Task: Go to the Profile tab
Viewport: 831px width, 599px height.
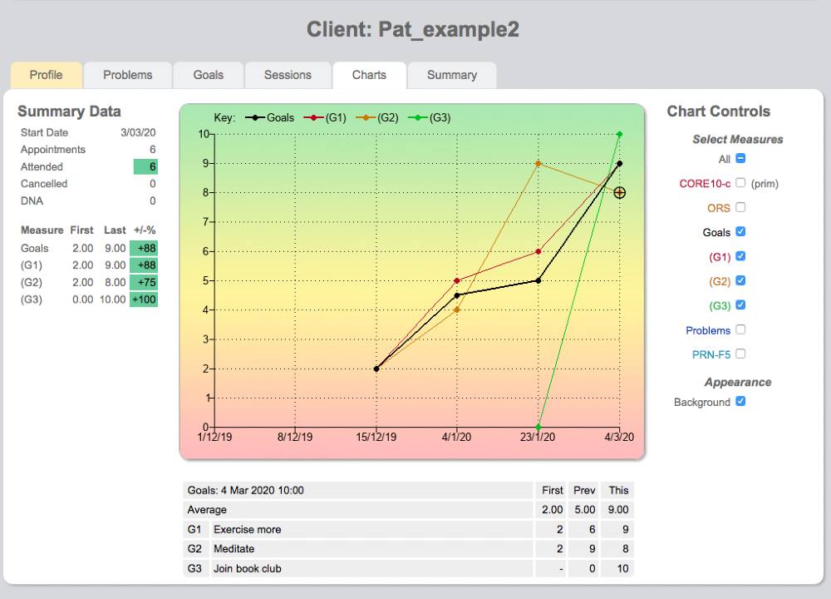Action: 46,75
